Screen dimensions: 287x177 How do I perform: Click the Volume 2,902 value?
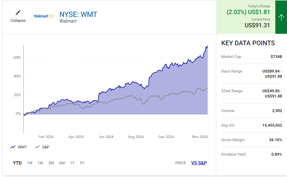coord(277,111)
